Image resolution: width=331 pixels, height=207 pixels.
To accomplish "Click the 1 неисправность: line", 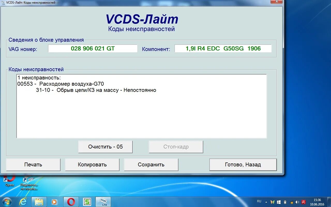I will pos(39,77).
